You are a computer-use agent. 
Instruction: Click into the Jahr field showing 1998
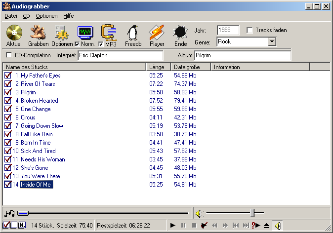[228, 30]
